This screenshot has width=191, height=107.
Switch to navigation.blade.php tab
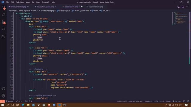click(45, 7)
